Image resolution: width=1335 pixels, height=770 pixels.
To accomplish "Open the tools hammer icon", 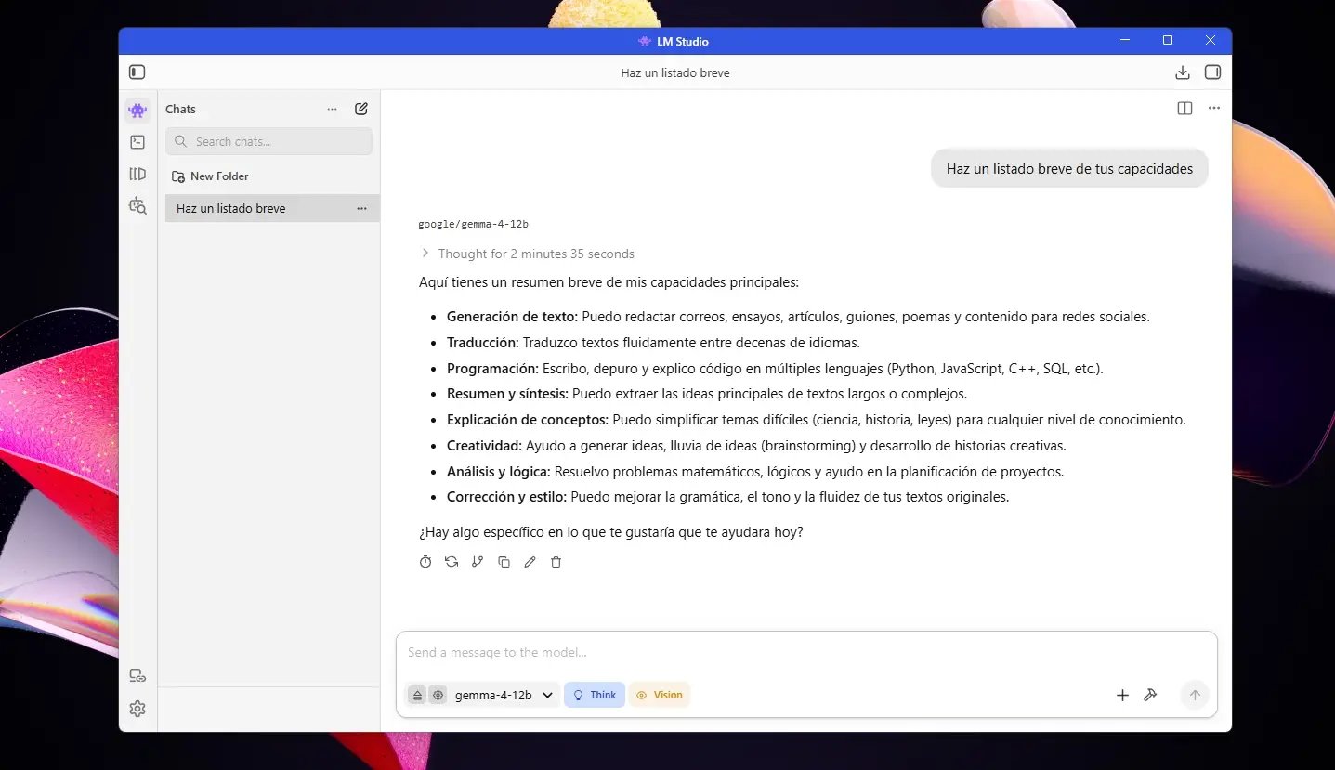I will coord(1150,695).
